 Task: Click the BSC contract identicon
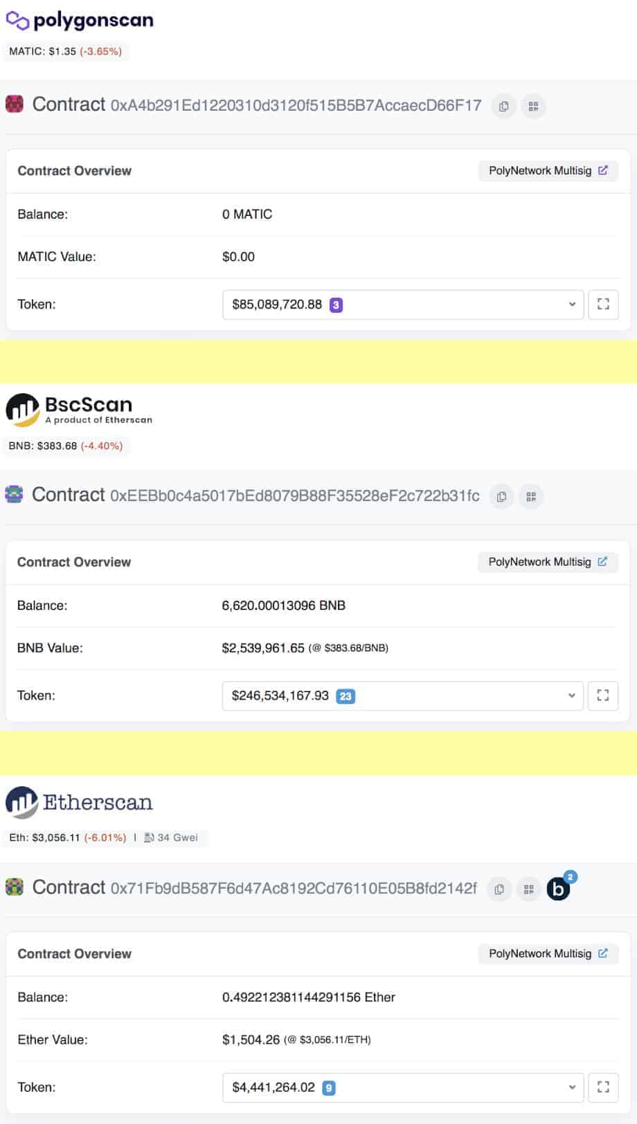(14, 494)
